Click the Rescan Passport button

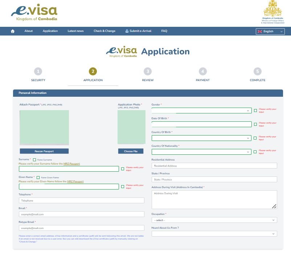(44, 151)
